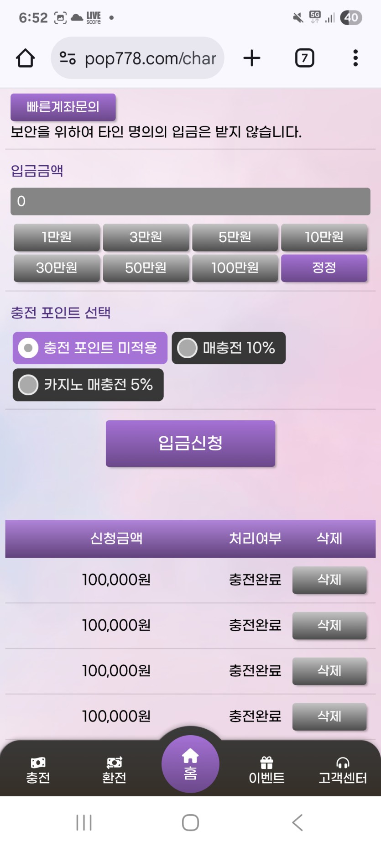Tap the browser home icon
The width and height of the screenshot is (381, 847).
pyautogui.click(x=26, y=58)
